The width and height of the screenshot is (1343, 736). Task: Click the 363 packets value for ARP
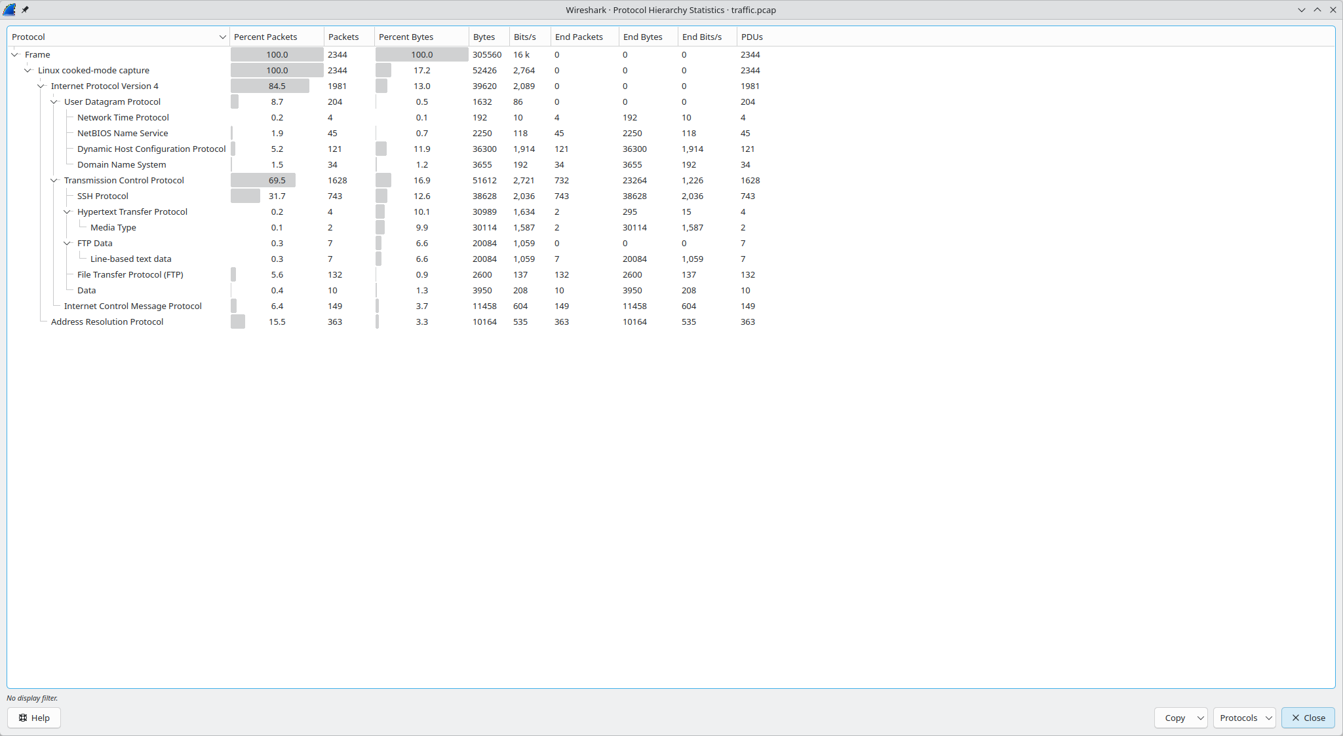pyautogui.click(x=335, y=322)
